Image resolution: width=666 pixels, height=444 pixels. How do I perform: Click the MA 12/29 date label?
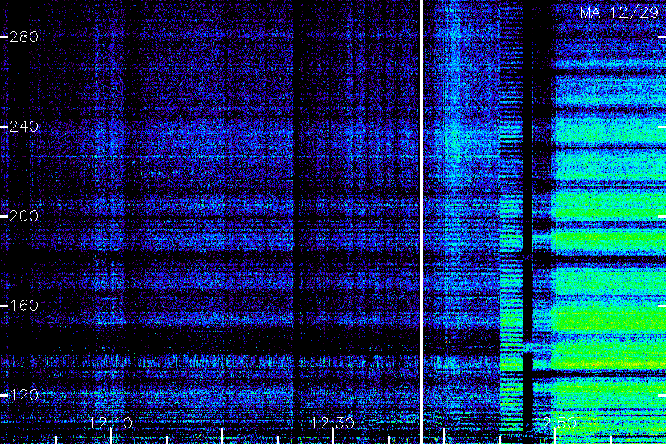pos(619,13)
